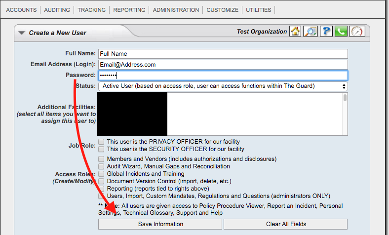
Task: Open the blue question mark help icon
Action: click(326, 32)
